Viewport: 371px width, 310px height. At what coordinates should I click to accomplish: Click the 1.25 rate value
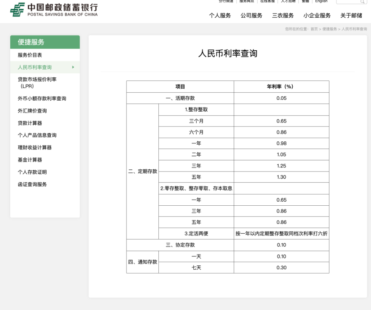coord(281,166)
